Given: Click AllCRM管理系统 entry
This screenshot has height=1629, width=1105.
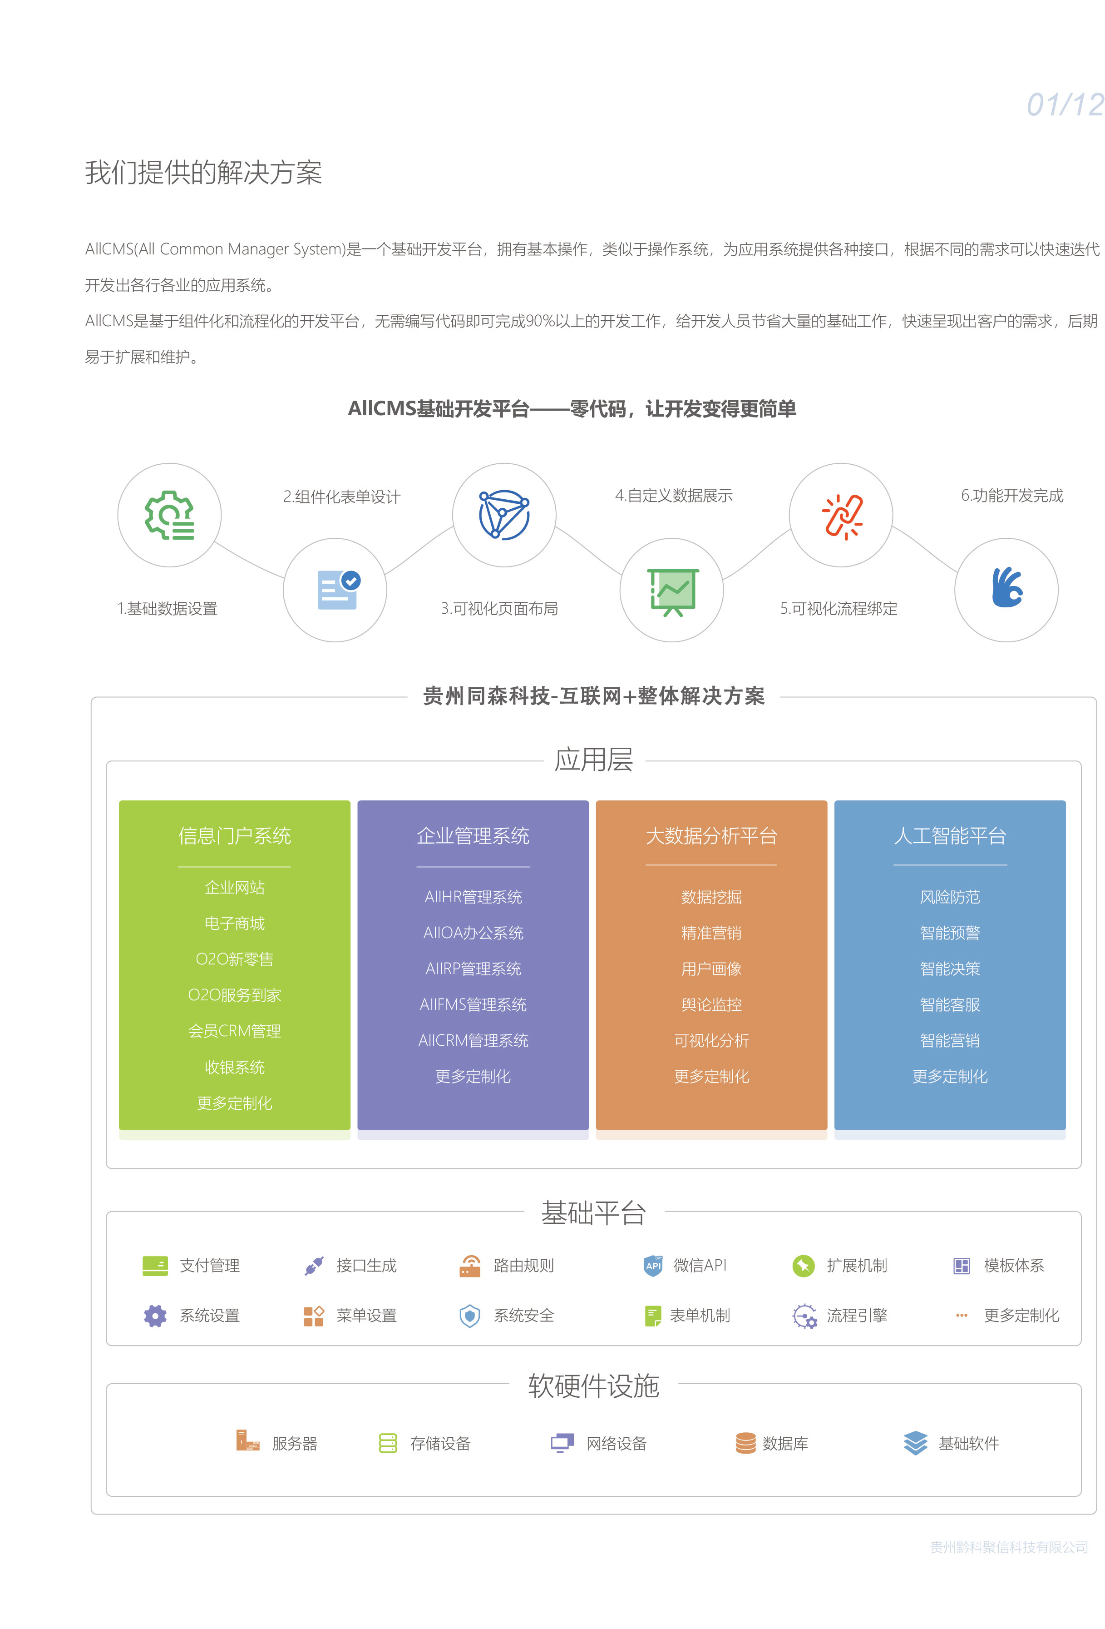Looking at the screenshot, I should (x=473, y=1040).
